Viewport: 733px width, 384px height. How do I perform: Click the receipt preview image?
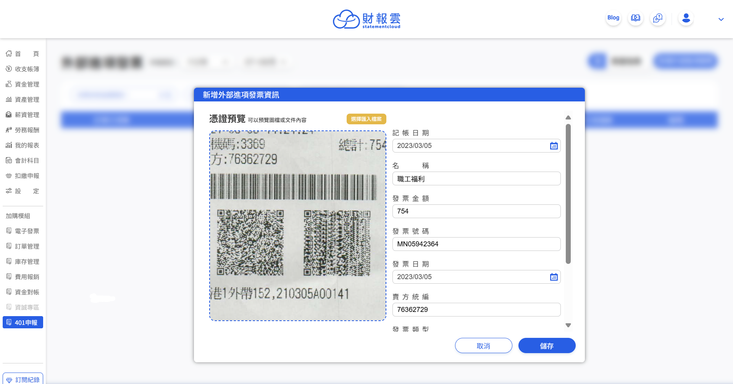(x=298, y=226)
